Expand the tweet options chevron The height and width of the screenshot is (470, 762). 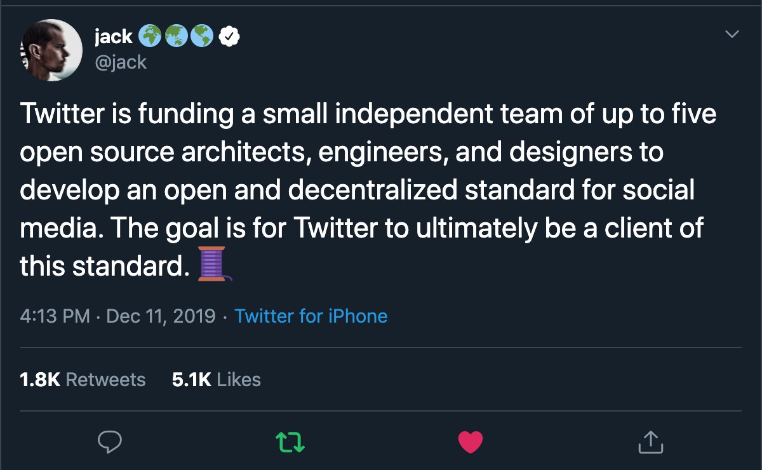point(732,34)
